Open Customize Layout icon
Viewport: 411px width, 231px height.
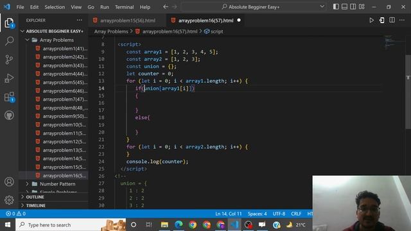click(362, 7)
